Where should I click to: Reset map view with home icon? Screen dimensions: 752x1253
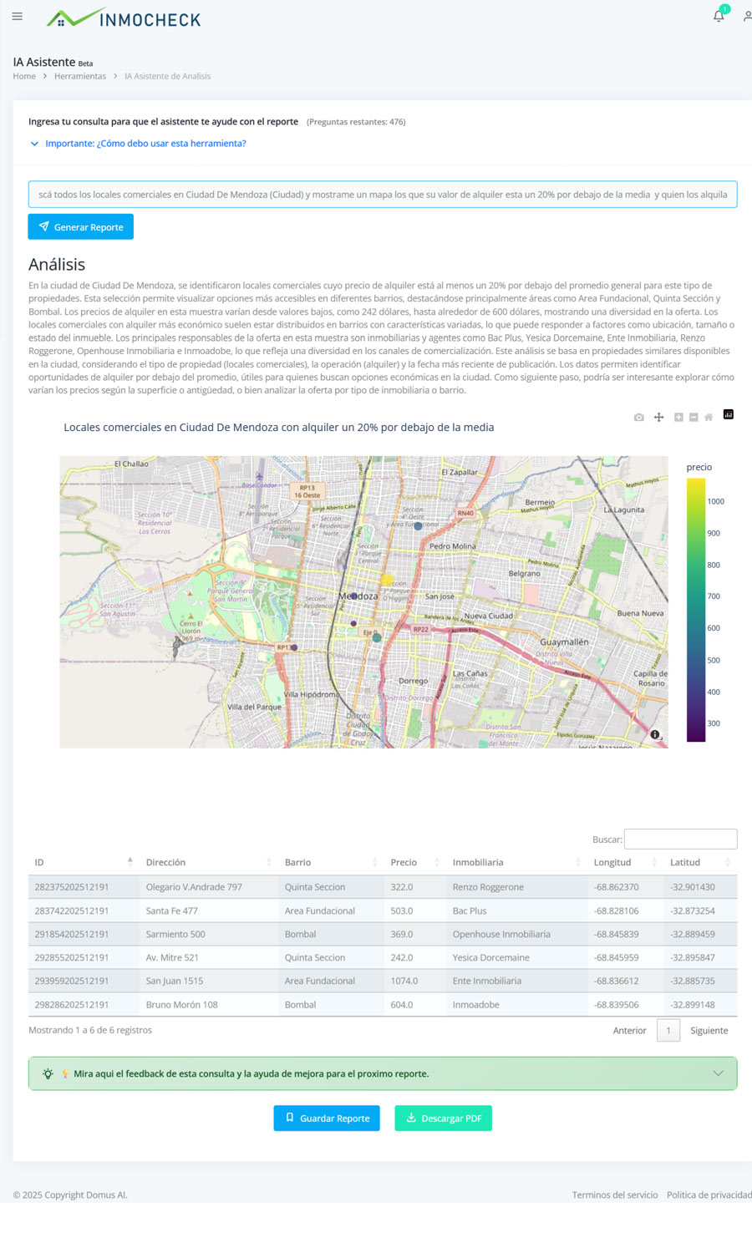coord(709,417)
